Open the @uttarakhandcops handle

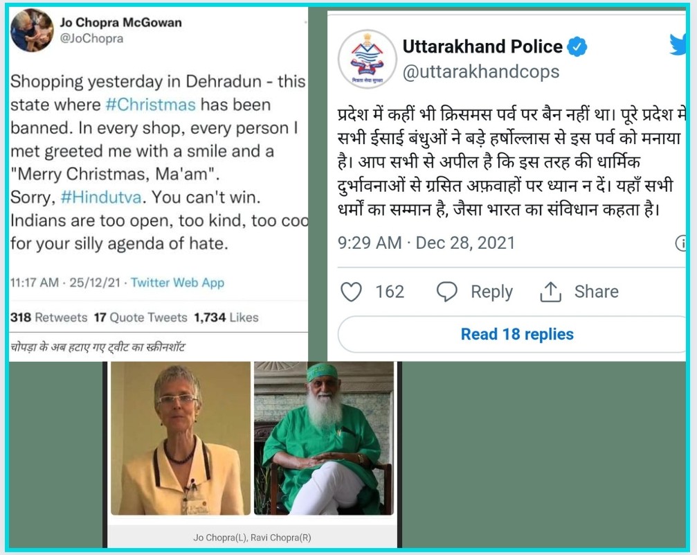481,71
